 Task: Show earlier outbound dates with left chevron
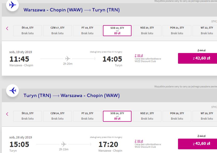click(7, 28)
